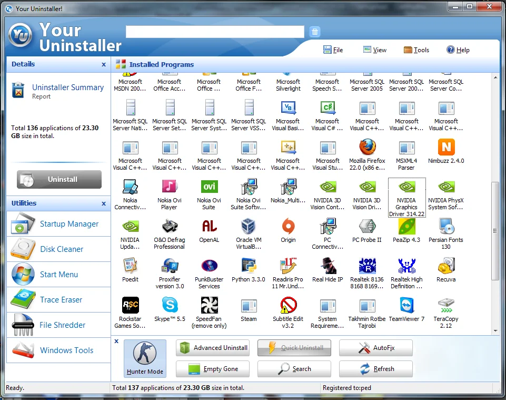Viewport: 506px width, 400px height.
Task: Open the File Shredder utility
Action: 58,325
